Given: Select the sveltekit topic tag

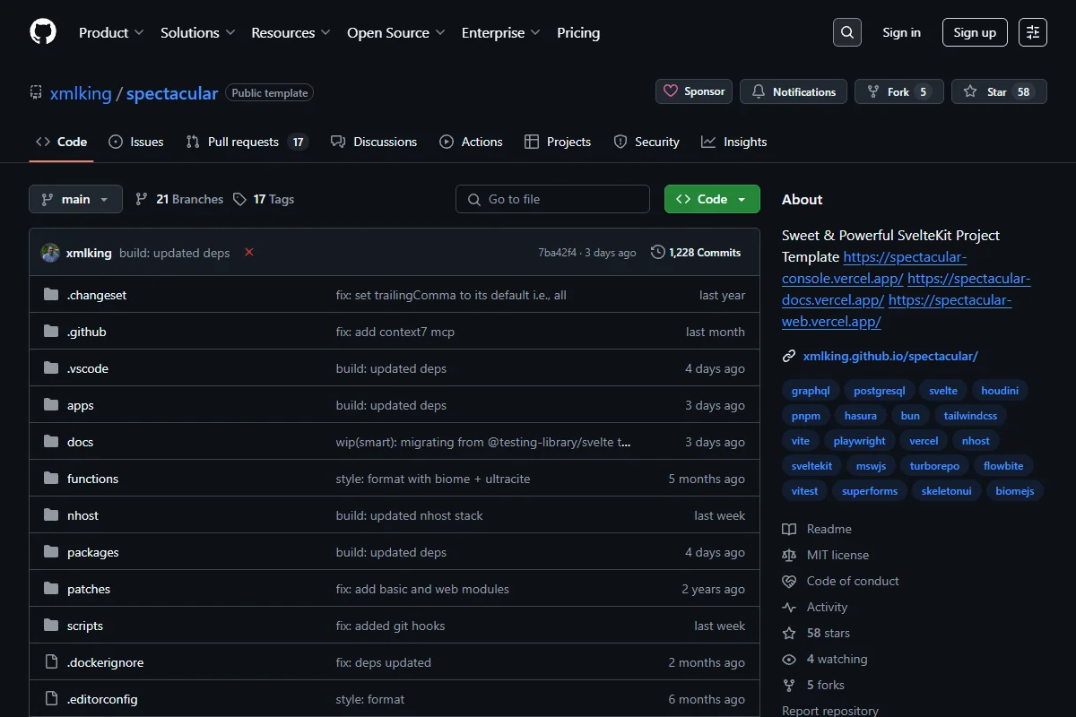Looking at the screenshot, I should click(x=811, y=466).
